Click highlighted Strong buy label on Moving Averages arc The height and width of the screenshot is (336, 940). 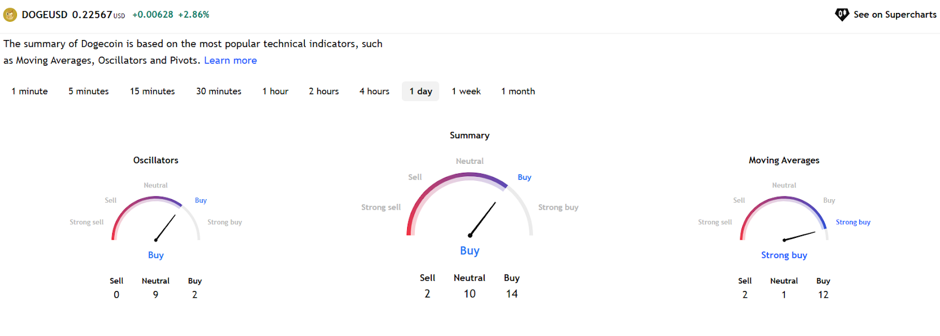pos(853,222)
